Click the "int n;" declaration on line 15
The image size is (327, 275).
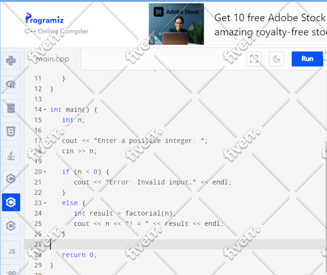[x=74, y=120]
